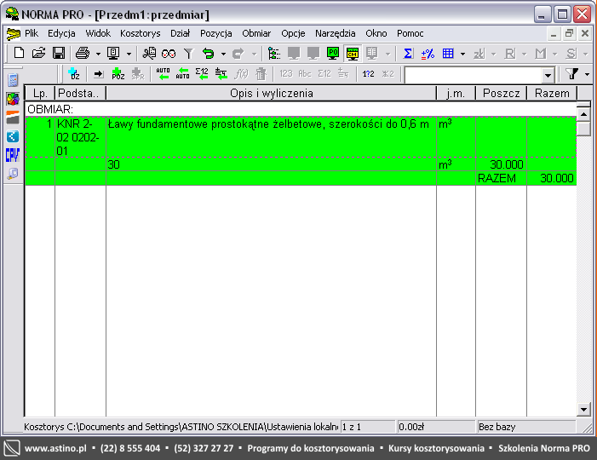Click the blue Sigma sum icon

[x=408, y=54]
